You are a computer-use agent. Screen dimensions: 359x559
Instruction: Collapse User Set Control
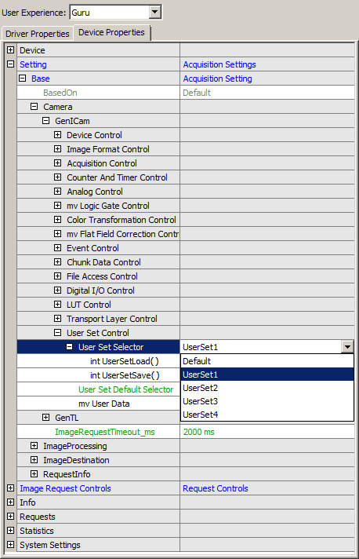point(58,333)
